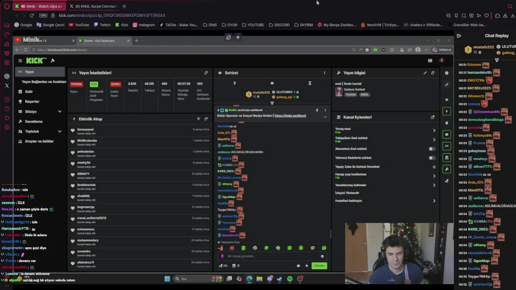
Task: Reload the kick.com clip page
Action: point(32,15)
